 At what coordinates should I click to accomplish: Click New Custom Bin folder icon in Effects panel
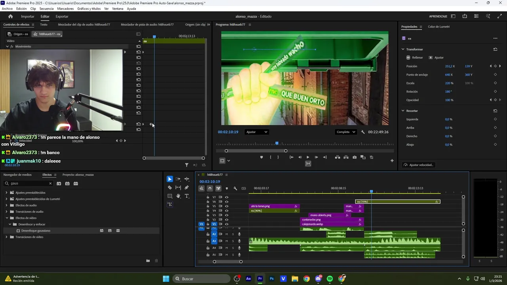[148, 260]
